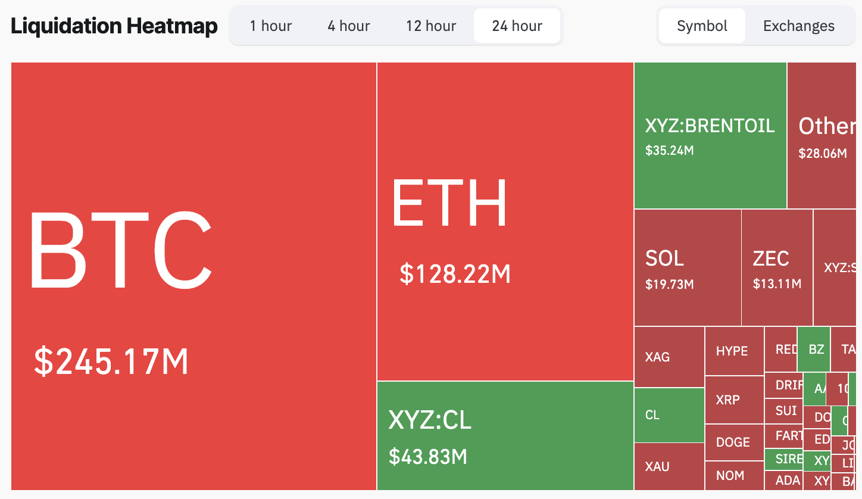This screenshot has width=862, height=499.
Task: Switch to the 1 hour timeframe
Action: (x=271, y=26)
